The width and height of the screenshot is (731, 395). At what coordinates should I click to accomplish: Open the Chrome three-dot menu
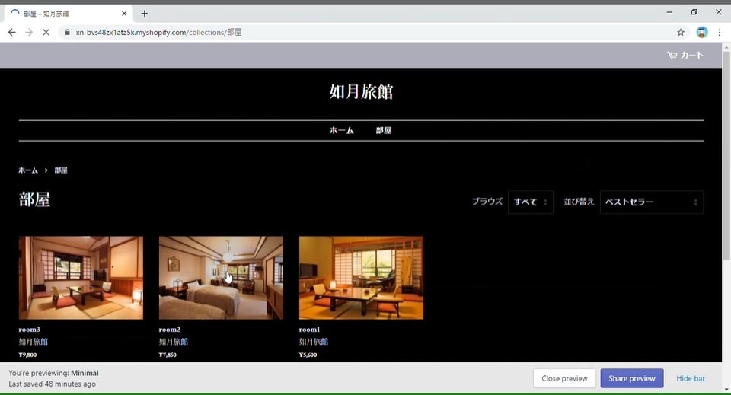click(720, 32)
